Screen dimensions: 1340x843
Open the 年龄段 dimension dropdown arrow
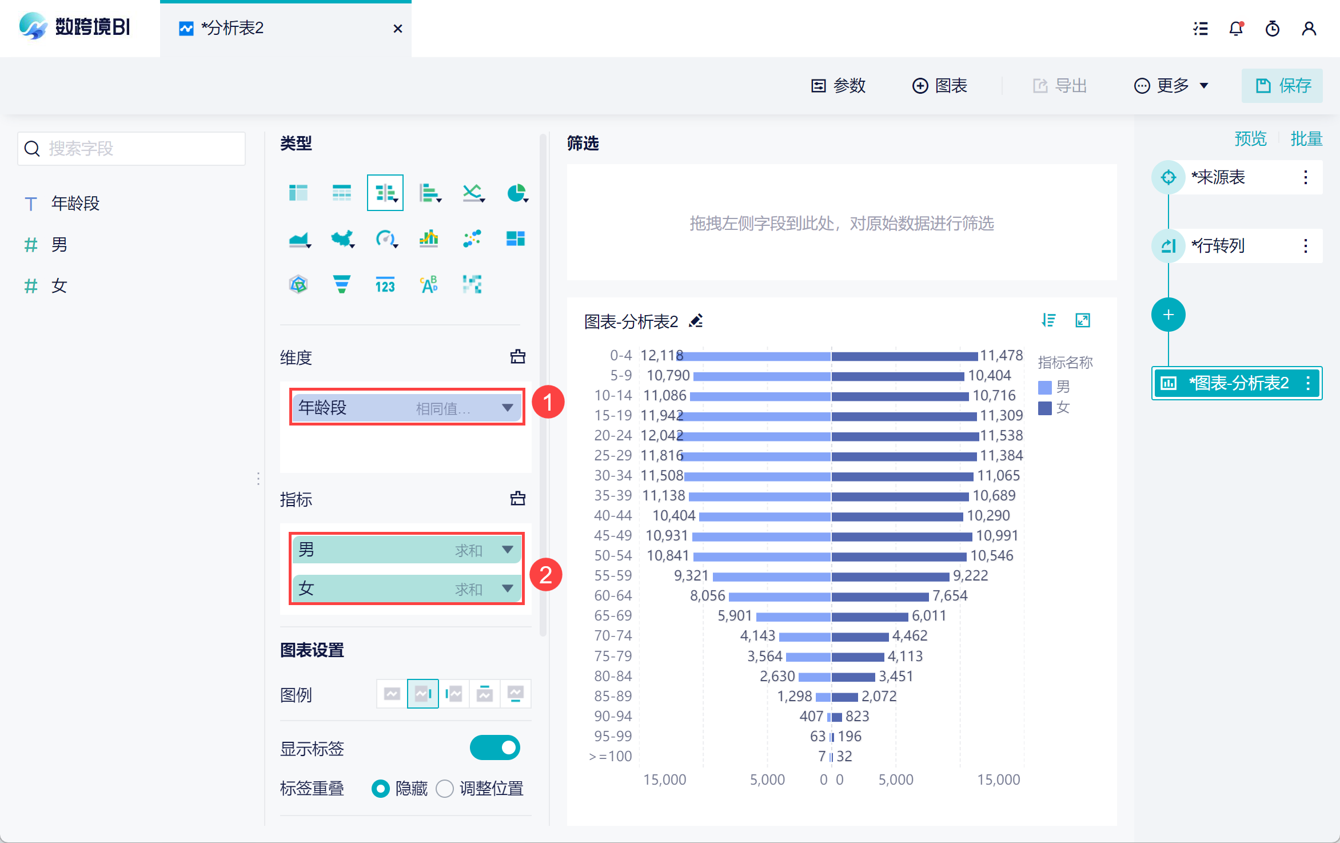point(507,408)
